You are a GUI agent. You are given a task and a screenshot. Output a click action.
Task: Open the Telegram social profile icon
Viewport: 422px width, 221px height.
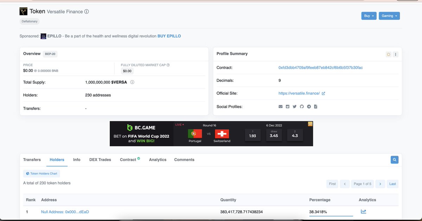tap(309, 106)
